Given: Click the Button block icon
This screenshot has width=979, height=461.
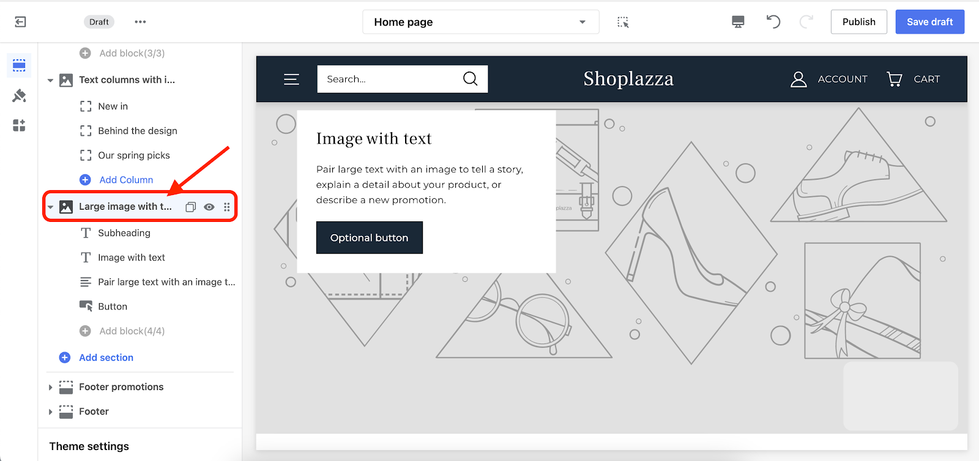Looking at the screenshot, I should 86,306.
